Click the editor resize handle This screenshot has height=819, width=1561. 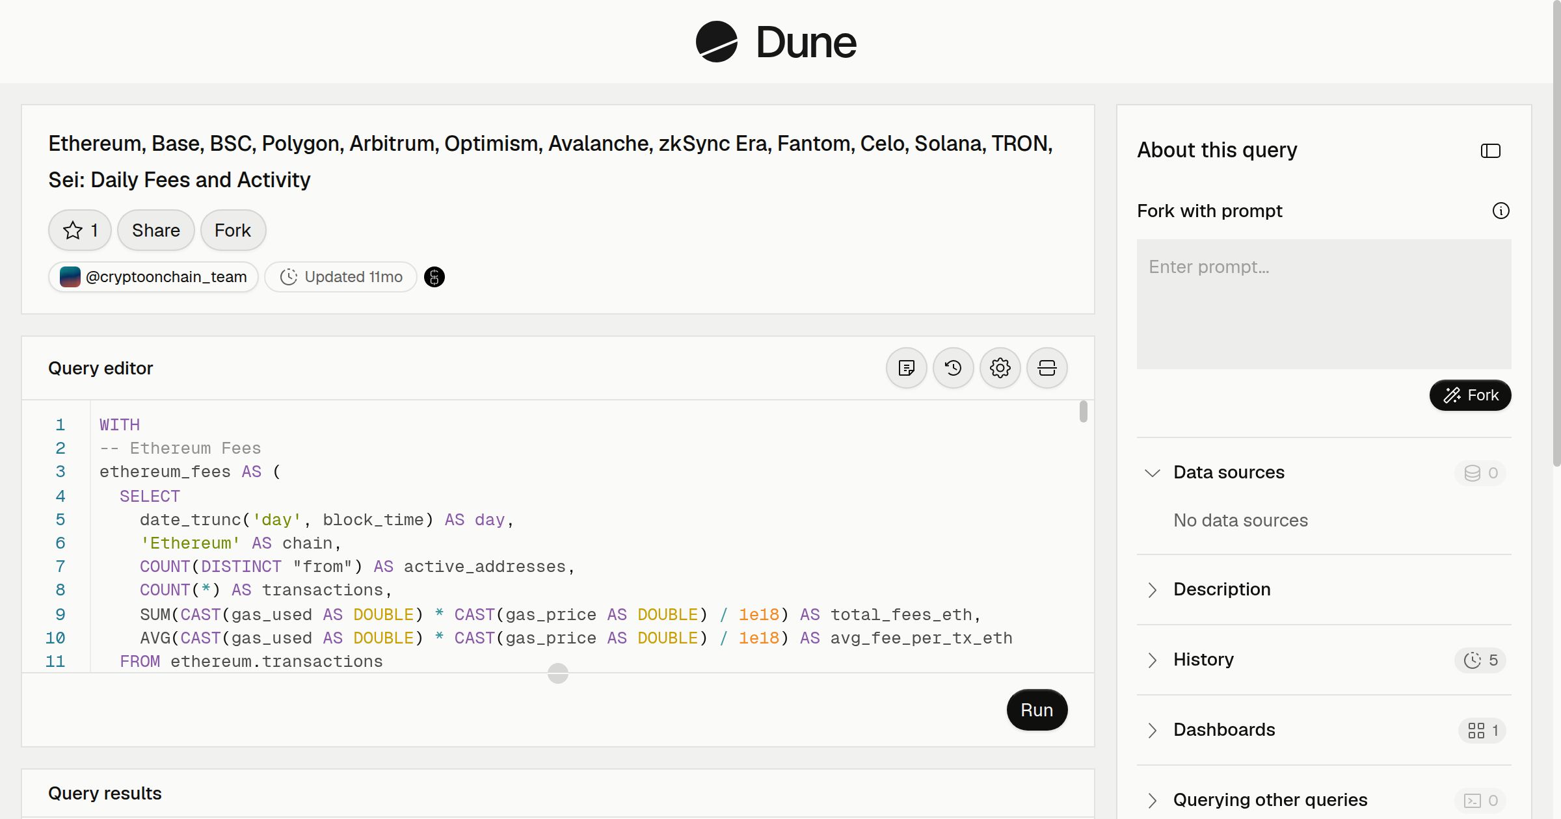[x=558, y=673]
